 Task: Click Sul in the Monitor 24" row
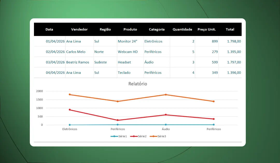pyautogui.click(x=97, y=41)
